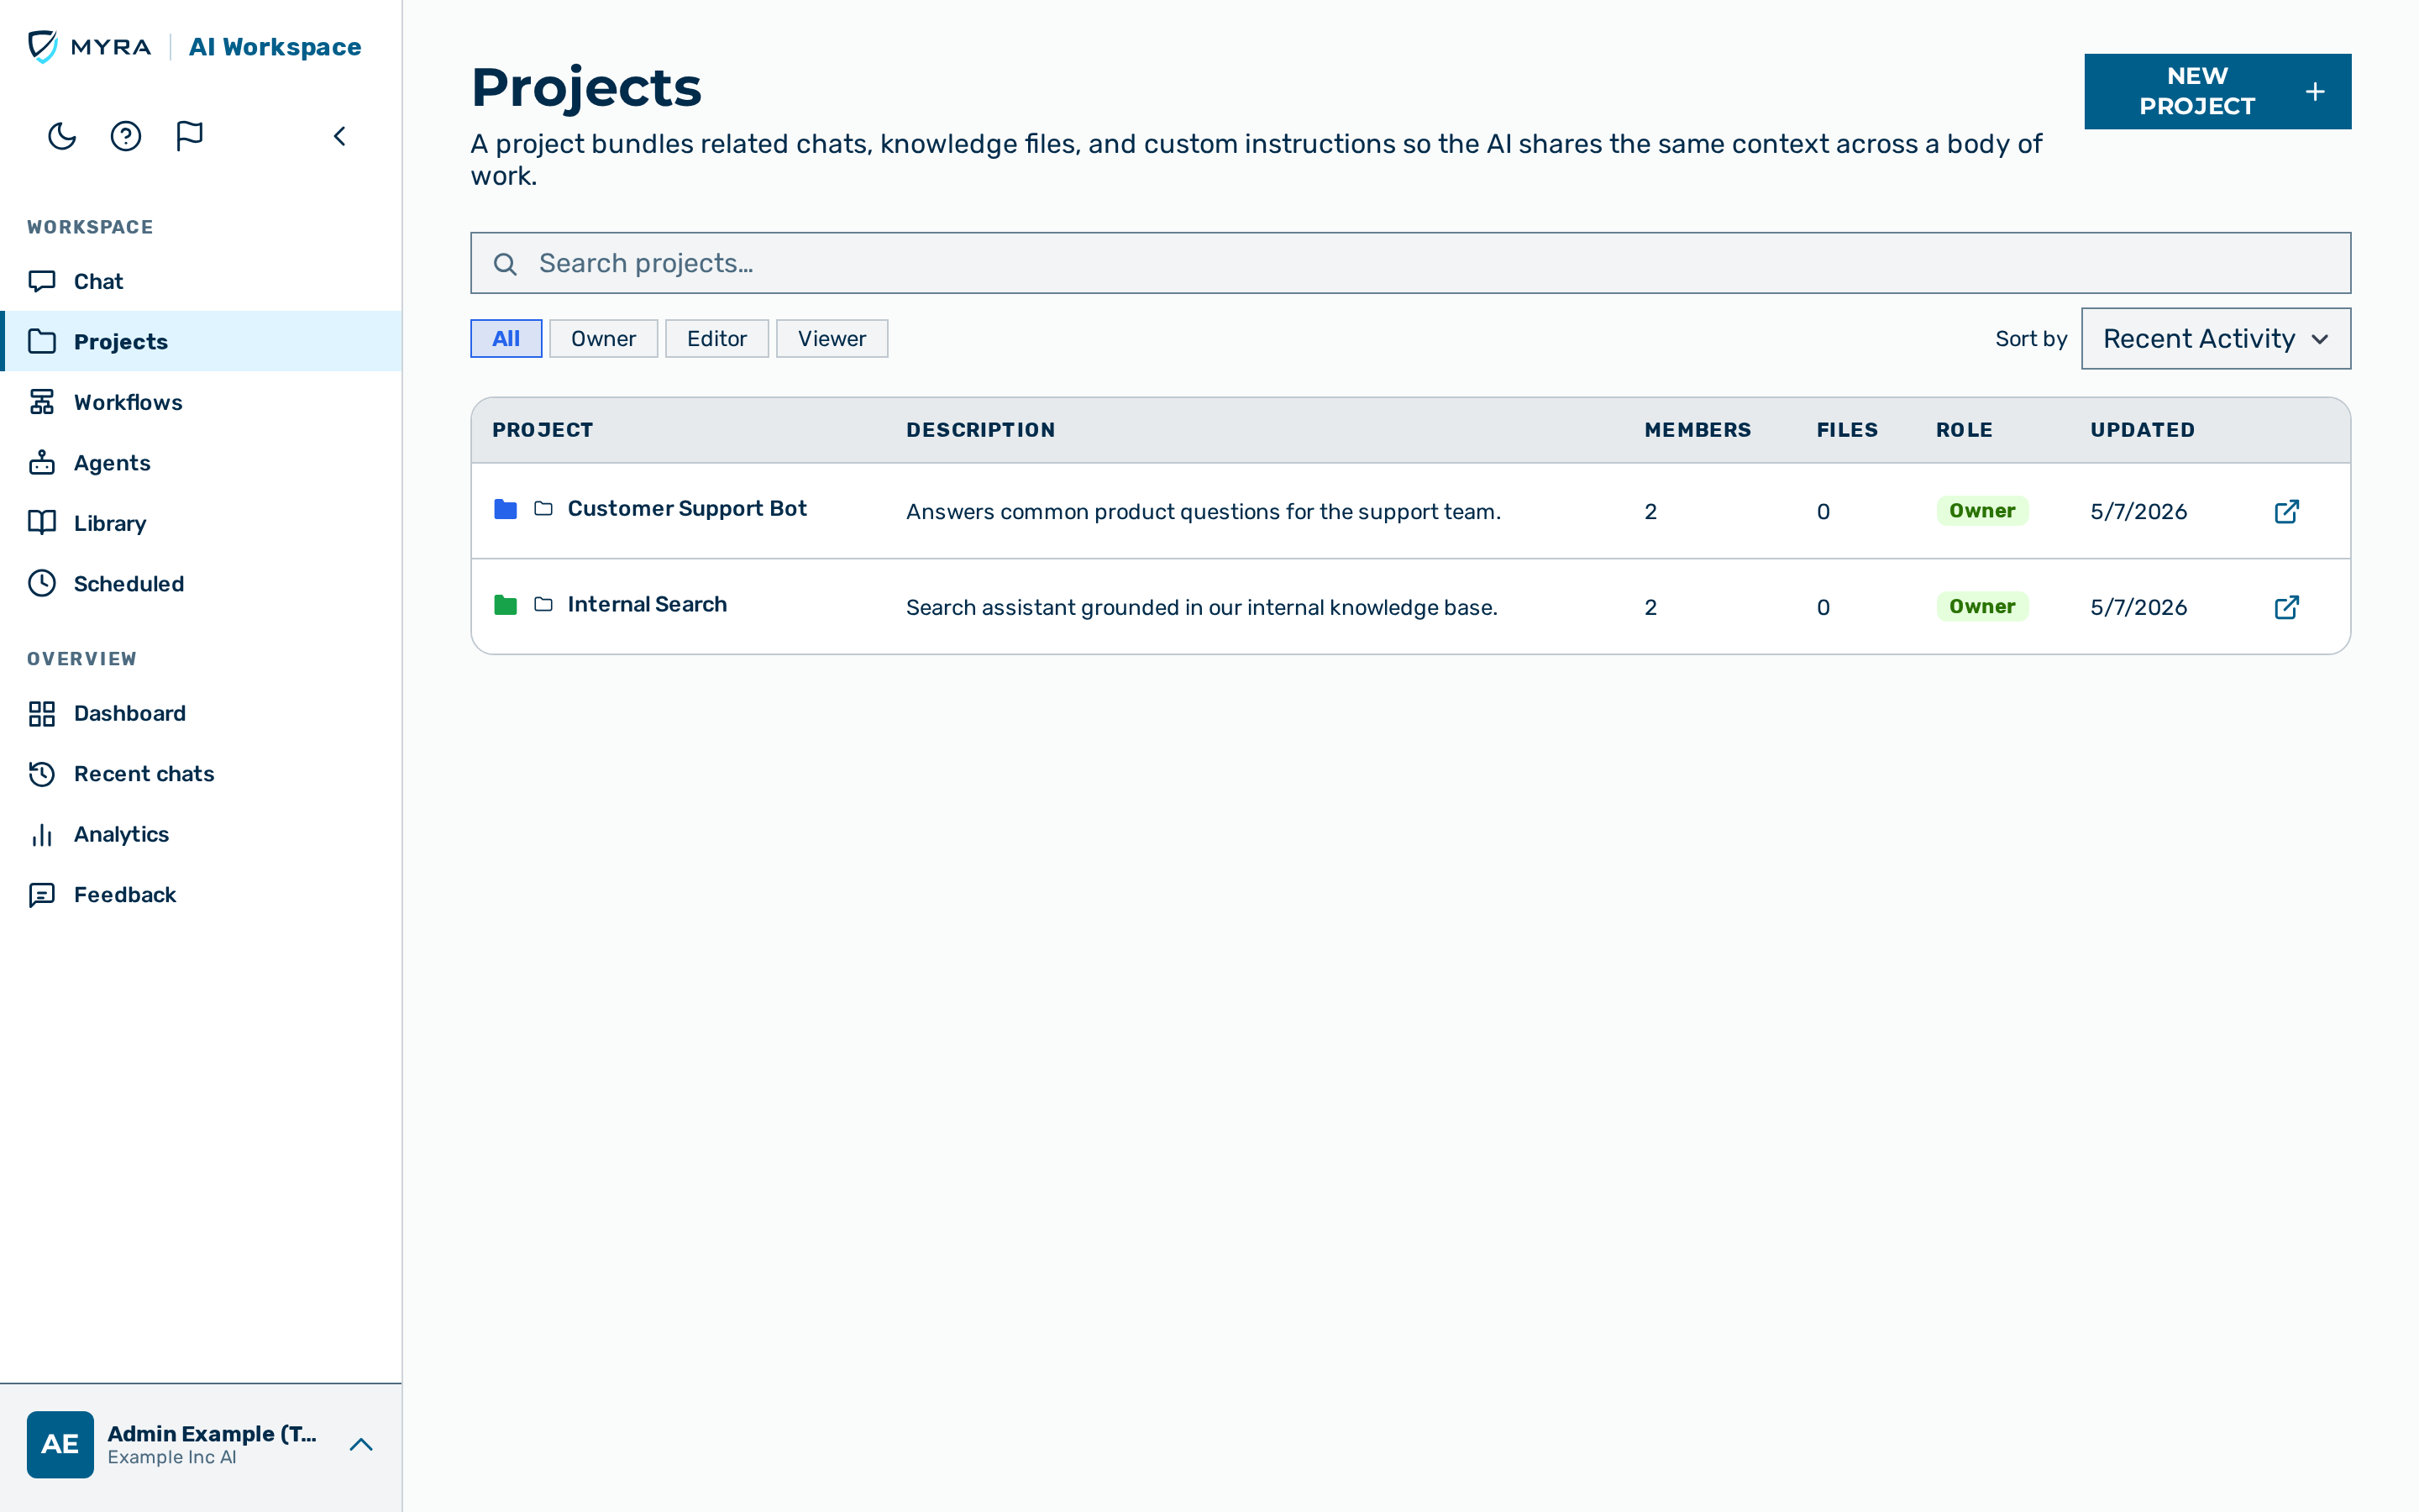Open Projects in the sidebar
2419x1512 pixels.
pos(201,341)
